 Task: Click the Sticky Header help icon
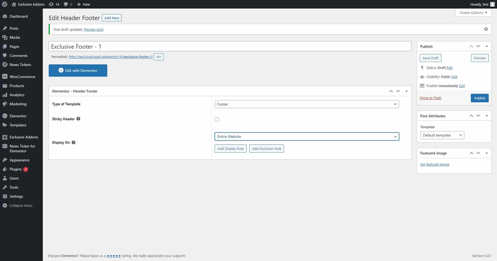(x=78, y=119)
